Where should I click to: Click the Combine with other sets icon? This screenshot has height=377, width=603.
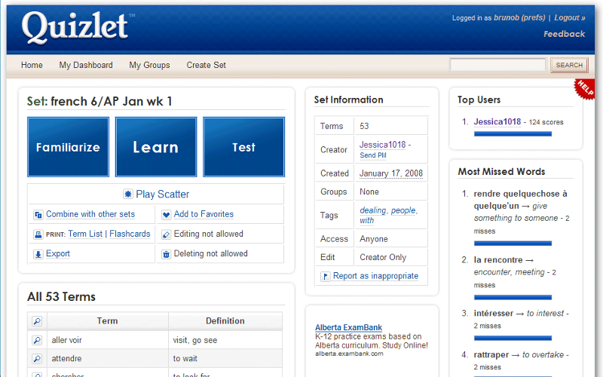[38, 215]
